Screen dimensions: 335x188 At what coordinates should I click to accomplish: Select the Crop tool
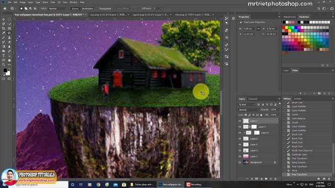click(4, 28)
